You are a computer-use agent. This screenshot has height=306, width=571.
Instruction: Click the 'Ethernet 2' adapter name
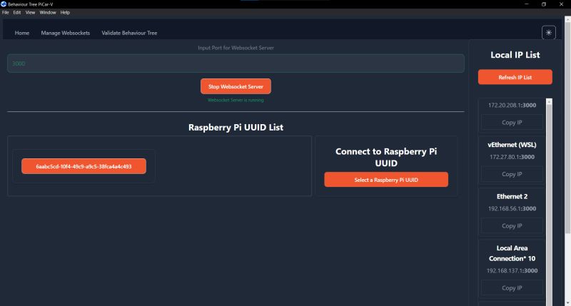(x=512, y=196)
